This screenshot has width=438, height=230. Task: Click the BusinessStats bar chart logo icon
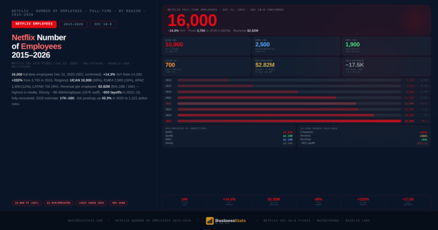point(210,221)
